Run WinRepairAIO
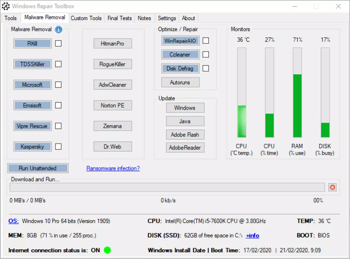 coord(181,40)
